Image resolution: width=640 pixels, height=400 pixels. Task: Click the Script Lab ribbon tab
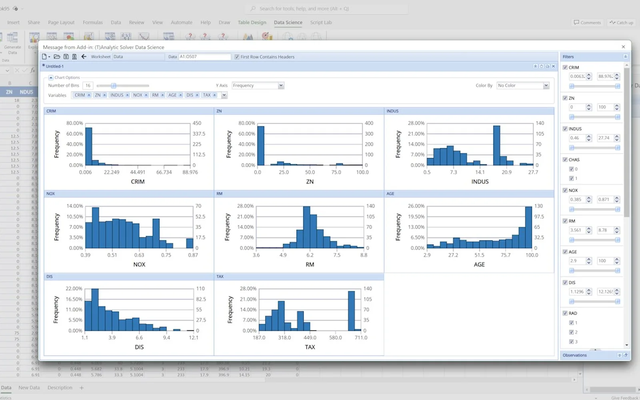coord(321,22)
